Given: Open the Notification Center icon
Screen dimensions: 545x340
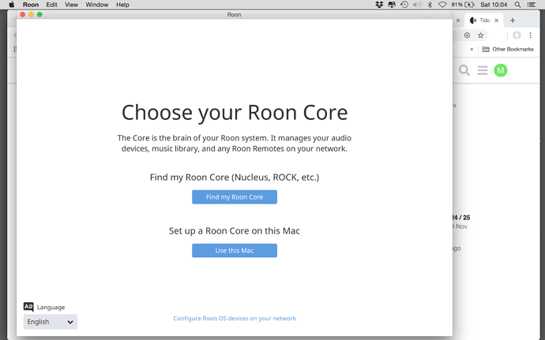Looking at the screenshot, I should click(532, 5).
